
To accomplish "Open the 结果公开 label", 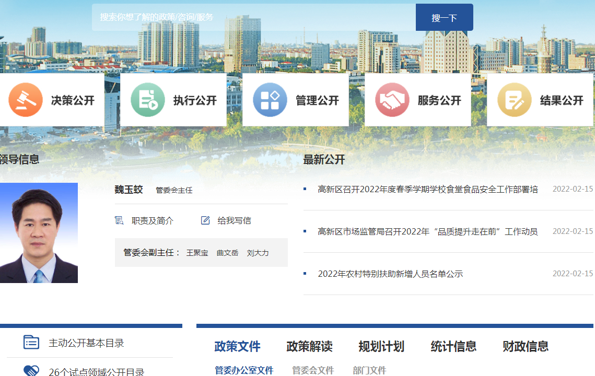I will click(562, 101).
